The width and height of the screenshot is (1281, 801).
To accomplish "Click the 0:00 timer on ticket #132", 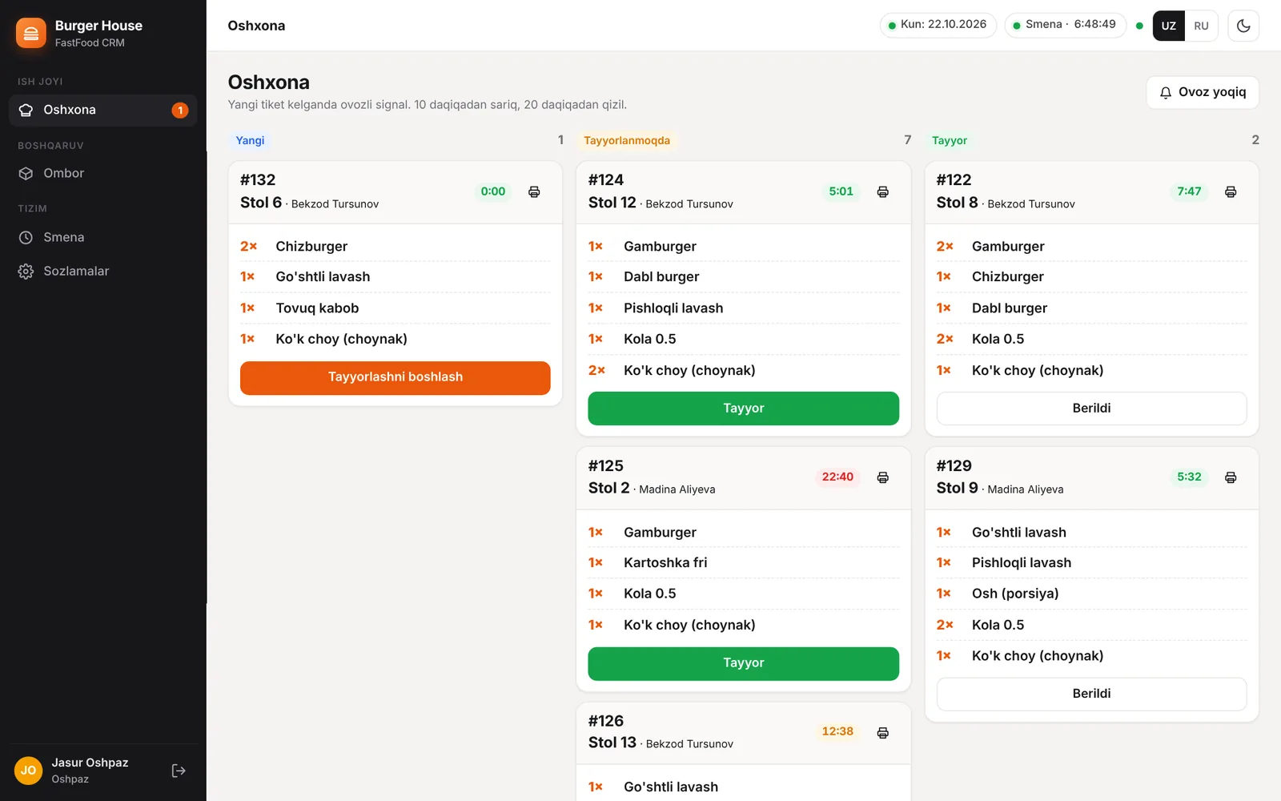I will click(x=493, y=191).
